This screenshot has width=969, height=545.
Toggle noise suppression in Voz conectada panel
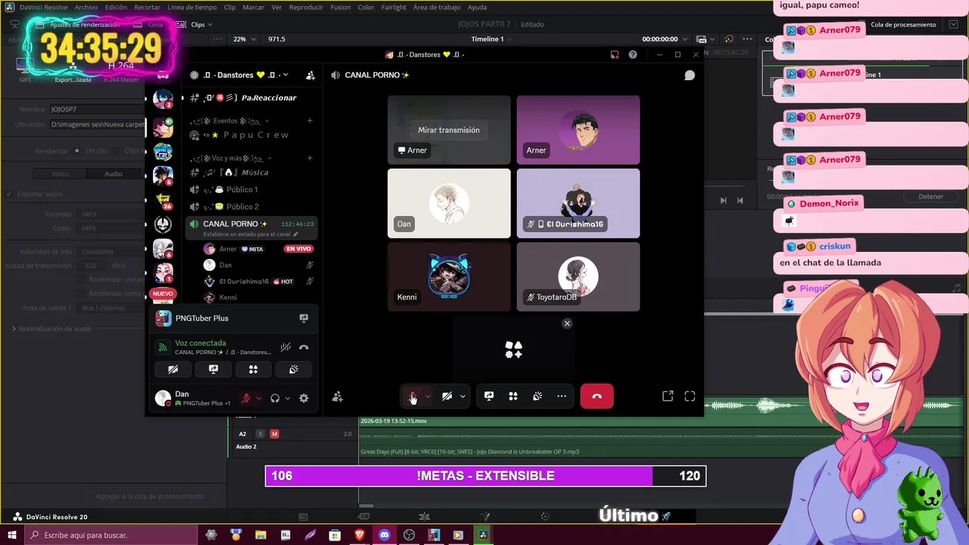coord(285,347)
